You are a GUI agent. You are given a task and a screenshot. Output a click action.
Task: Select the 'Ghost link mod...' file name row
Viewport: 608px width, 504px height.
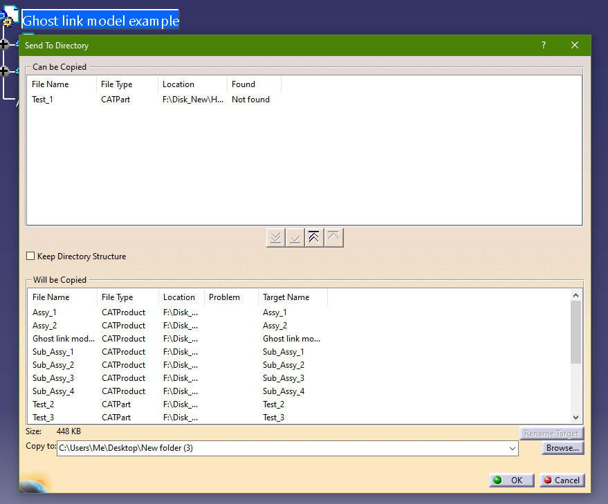click(x=64, y=339)
